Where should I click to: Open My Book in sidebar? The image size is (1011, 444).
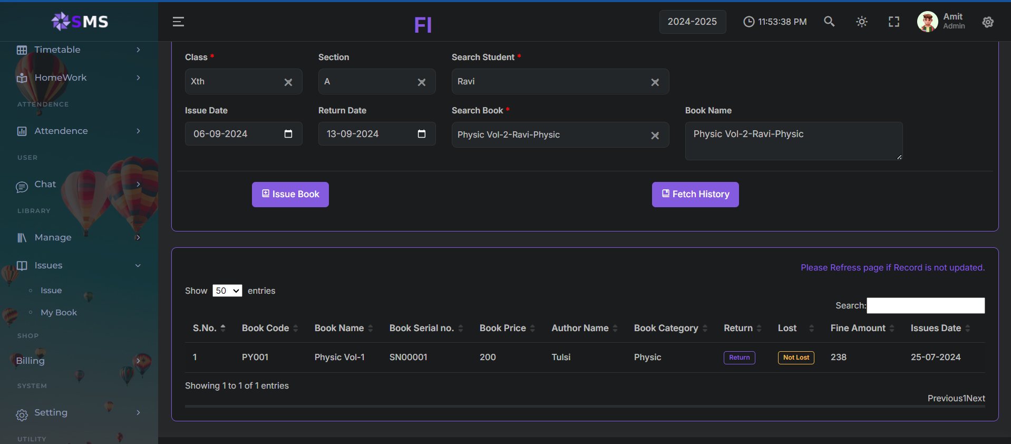click(x=59, y=313)
